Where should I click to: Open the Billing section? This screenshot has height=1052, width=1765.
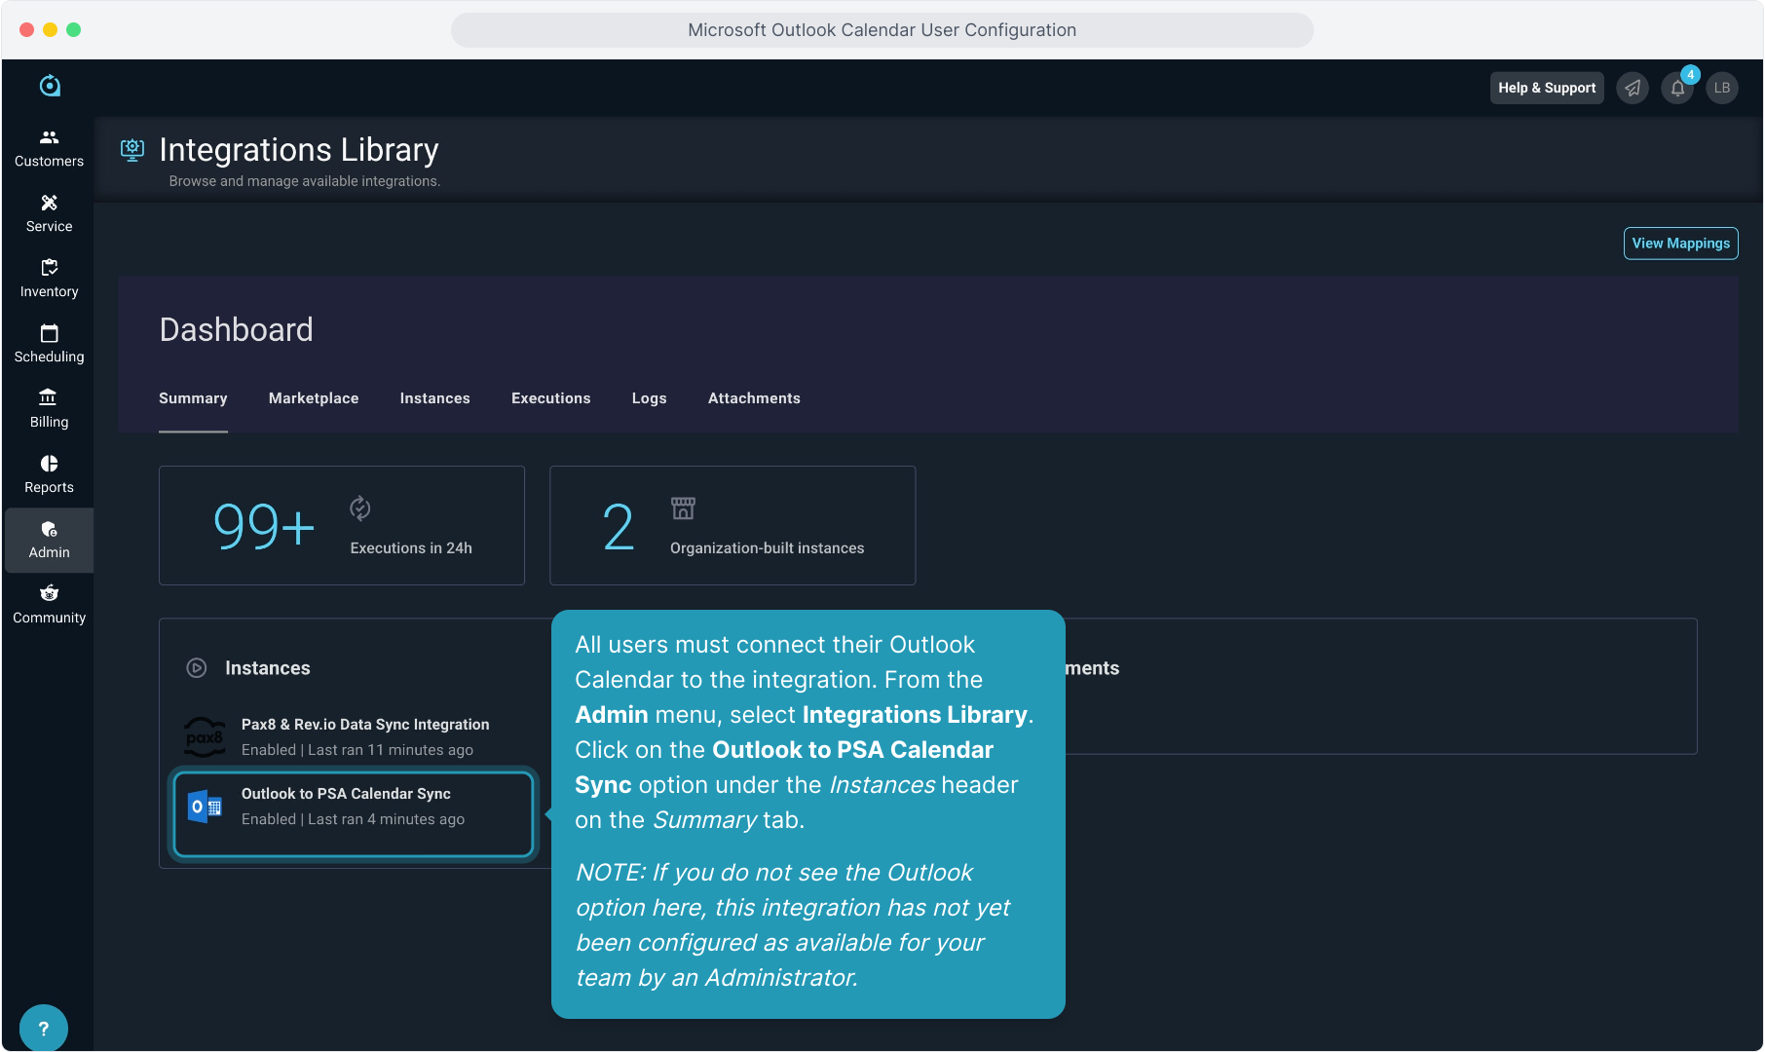click(49, 409)
